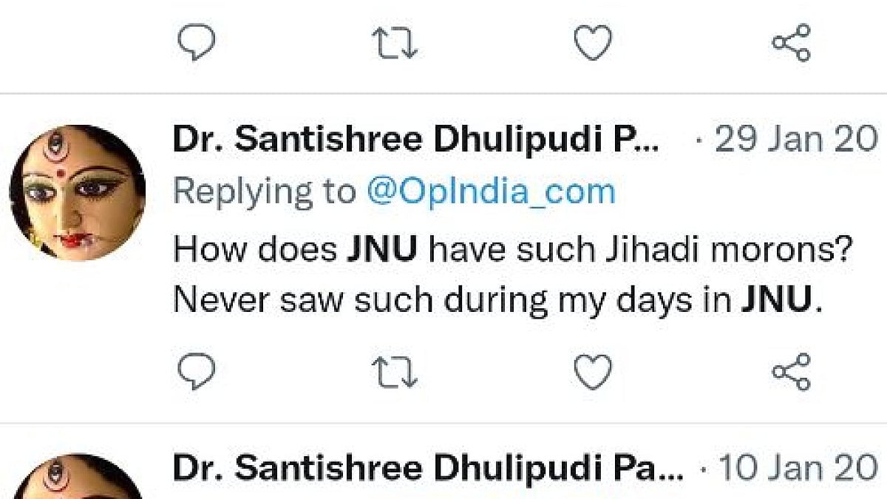Reply to the topmost tweet
This screenshot has height=499, width=887.
(197, 43)
